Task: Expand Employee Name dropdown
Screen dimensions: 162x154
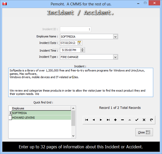Action: coord(115,37)
